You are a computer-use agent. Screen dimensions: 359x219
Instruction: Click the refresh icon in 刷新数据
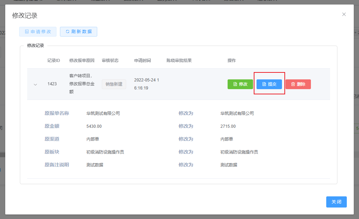(68, 32)
